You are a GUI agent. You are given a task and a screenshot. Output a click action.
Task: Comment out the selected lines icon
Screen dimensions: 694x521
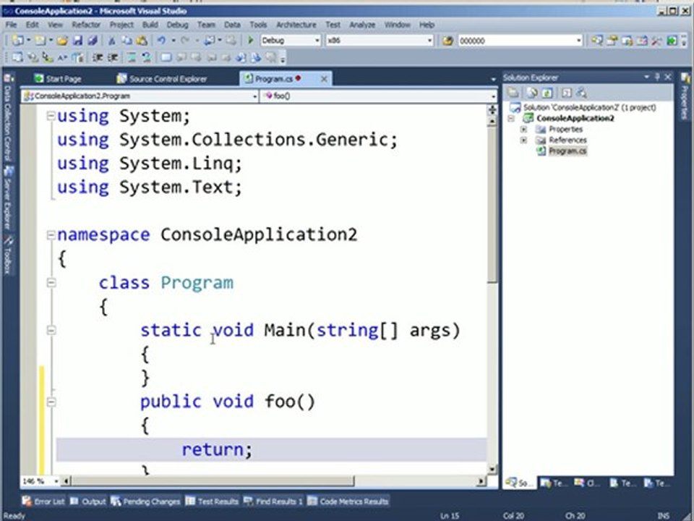tap(132, 58)
